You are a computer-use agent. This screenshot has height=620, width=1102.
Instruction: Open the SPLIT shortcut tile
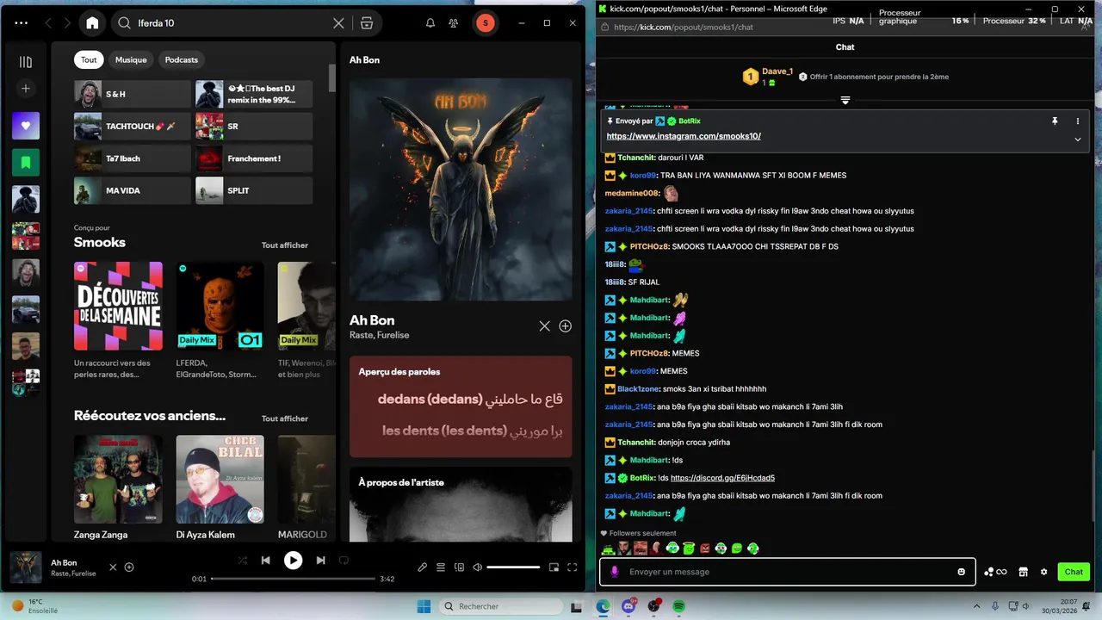[x=254, y=190]
